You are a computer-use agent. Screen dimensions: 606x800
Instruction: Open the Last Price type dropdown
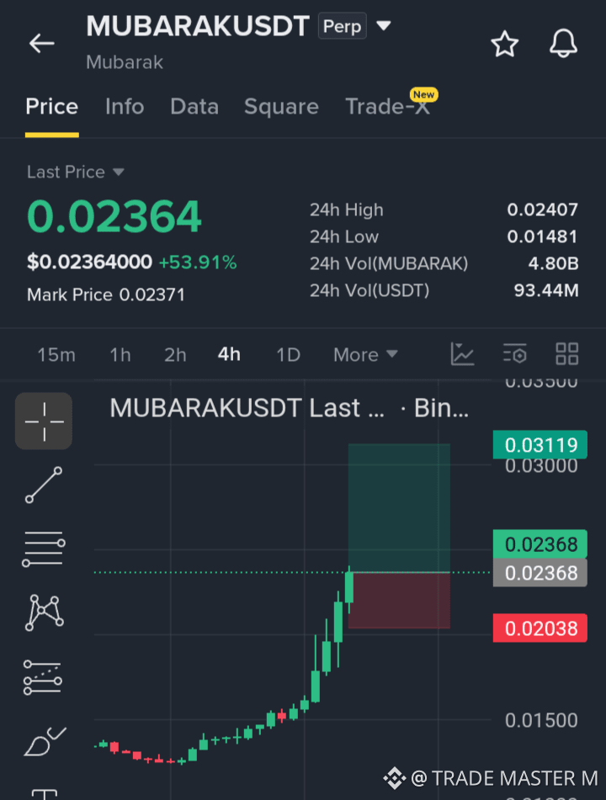coord(76,172)
